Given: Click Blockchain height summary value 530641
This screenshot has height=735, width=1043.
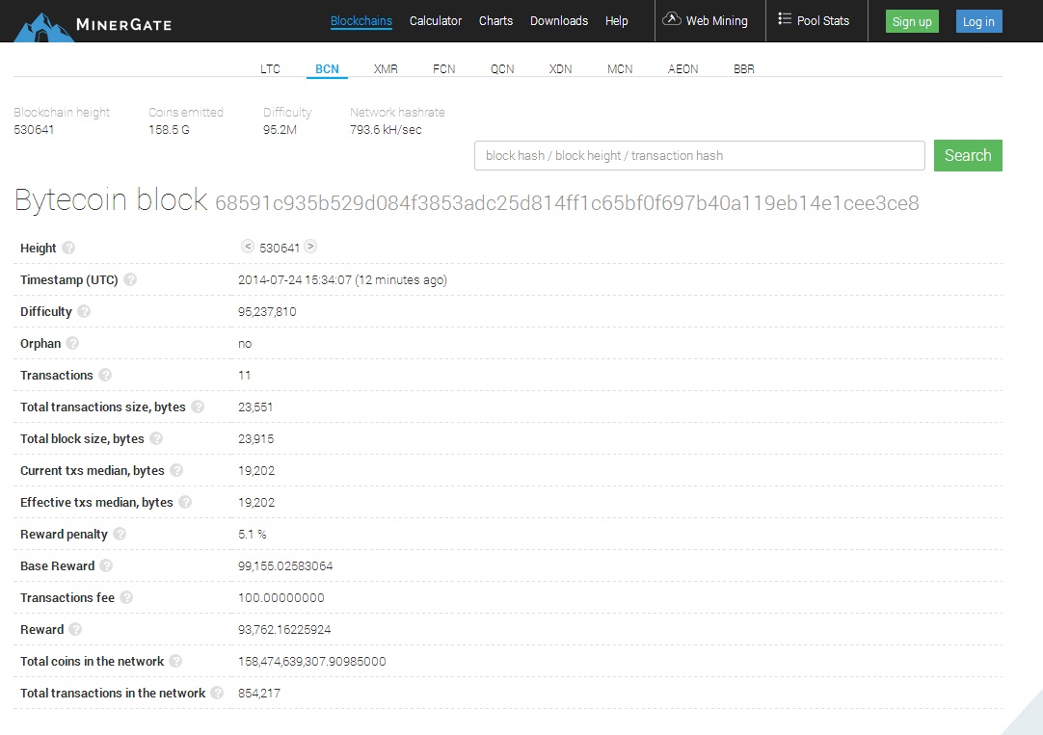Looking at the screenshot, I should [x=34, y=130].
